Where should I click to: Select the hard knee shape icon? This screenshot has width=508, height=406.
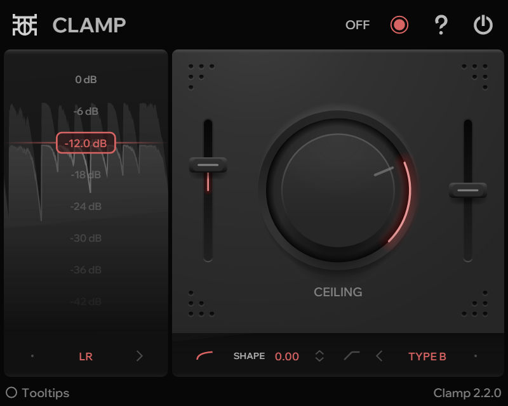click(352, 355)
